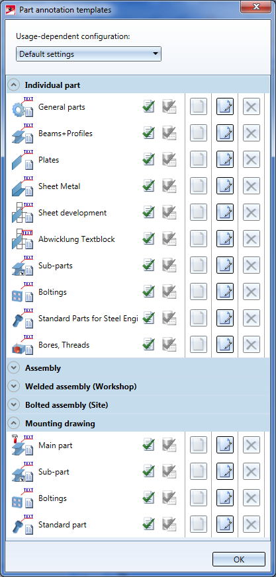Click the delete X icon for Standard part

[x=252, y=524]
